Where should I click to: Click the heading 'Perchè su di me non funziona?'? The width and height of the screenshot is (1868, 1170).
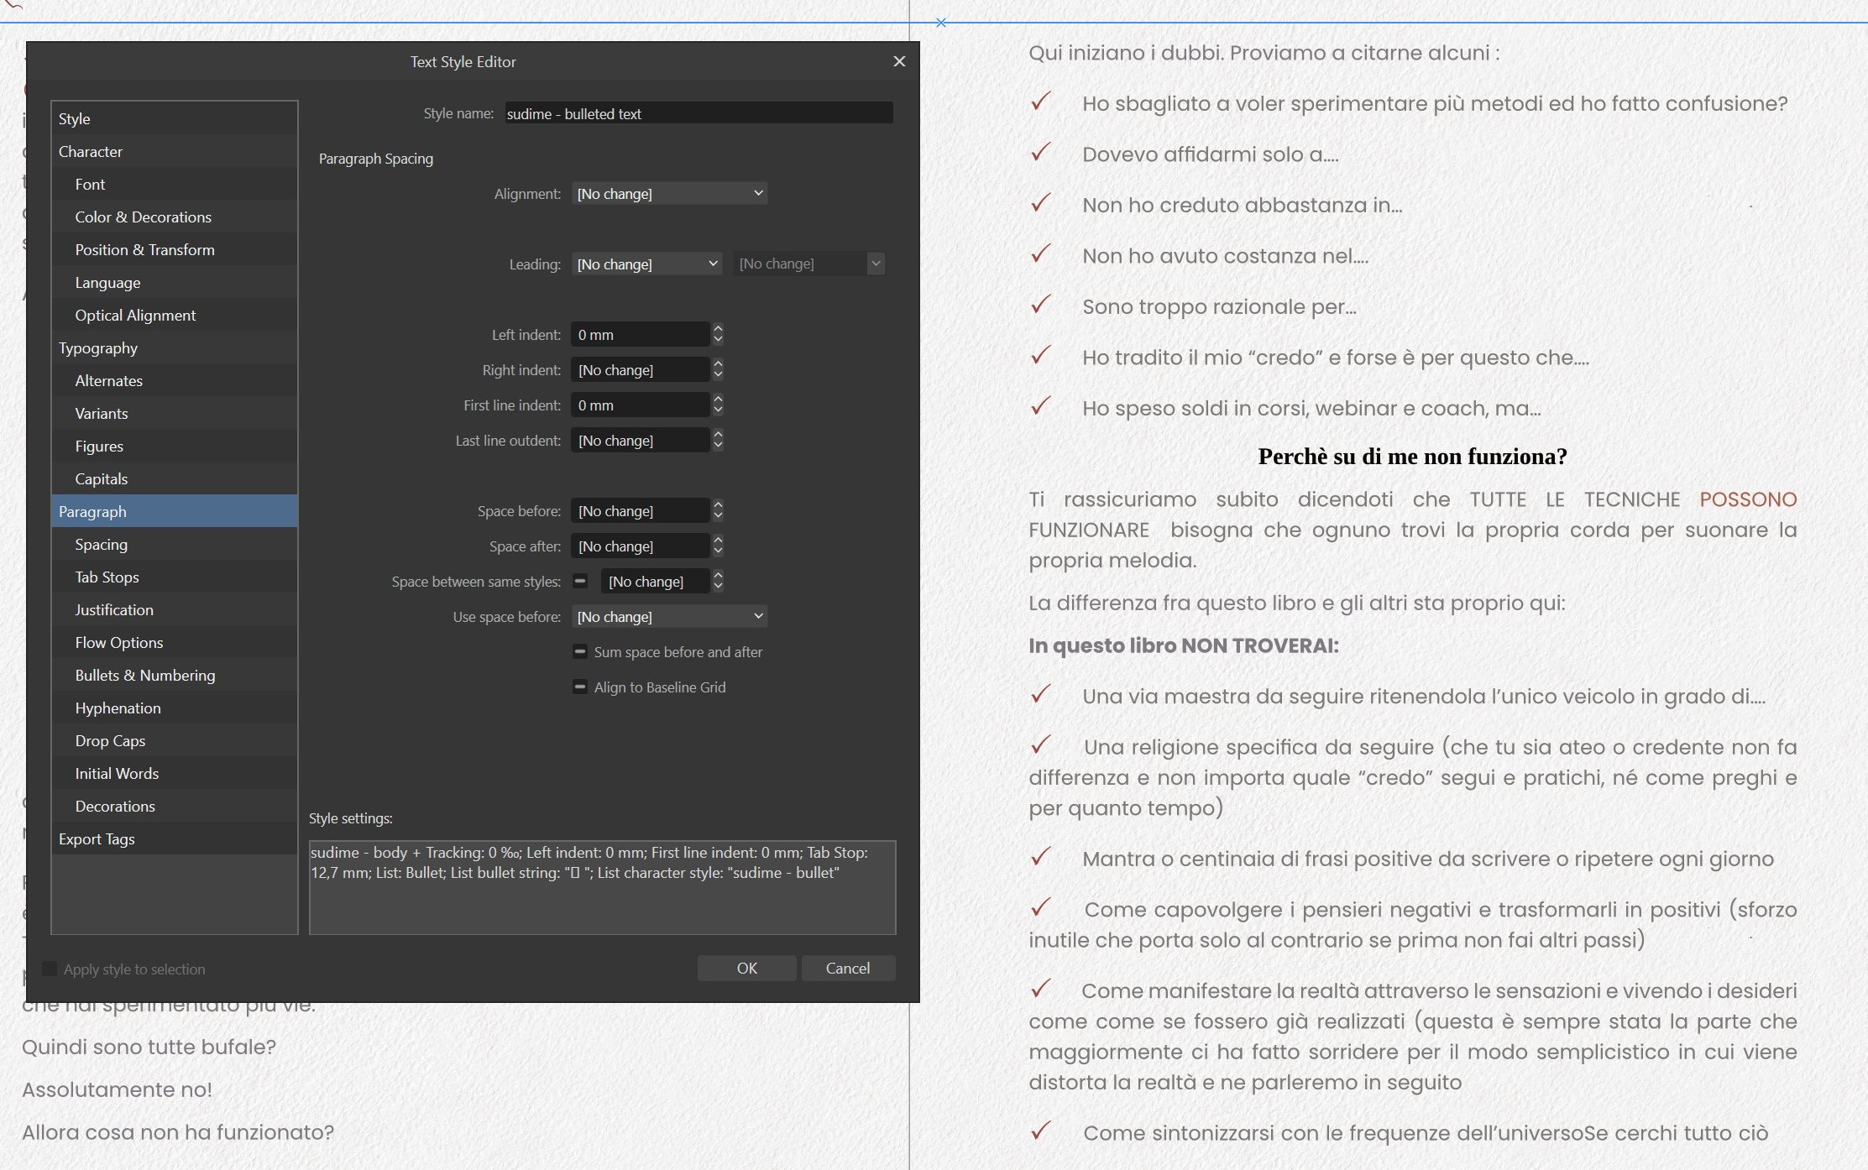(1412, 457)
